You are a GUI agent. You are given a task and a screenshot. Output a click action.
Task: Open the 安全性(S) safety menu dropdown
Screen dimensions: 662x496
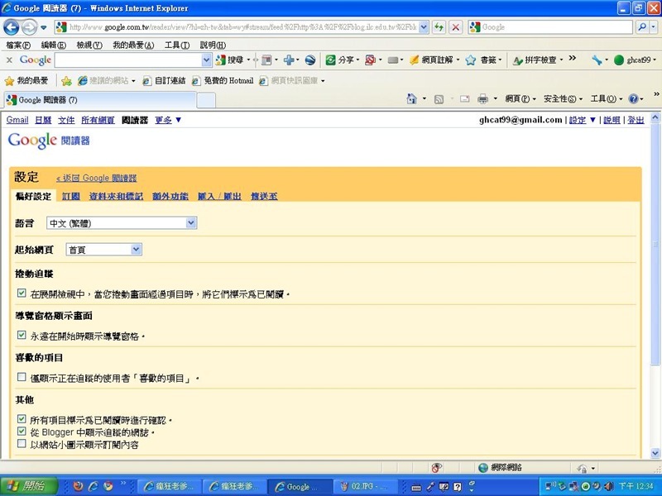pyautogui.click(x=563, y=99)
